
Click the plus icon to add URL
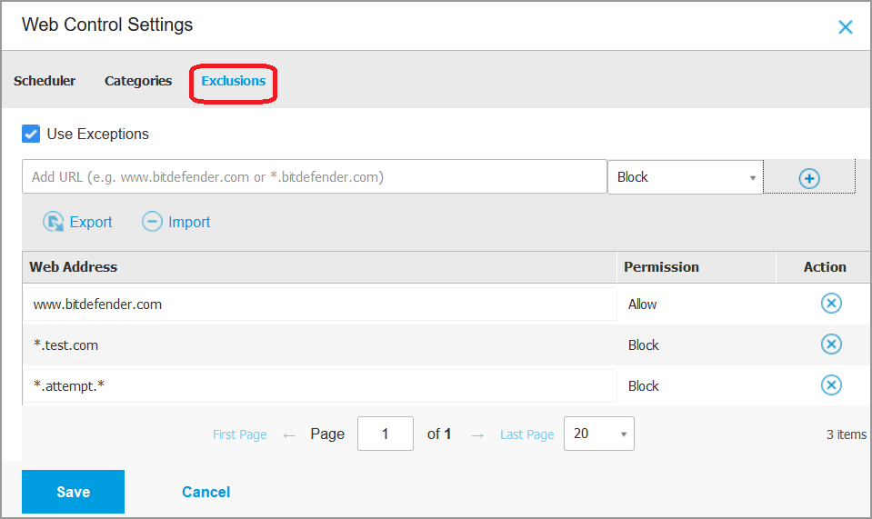[x=809, y=178]
